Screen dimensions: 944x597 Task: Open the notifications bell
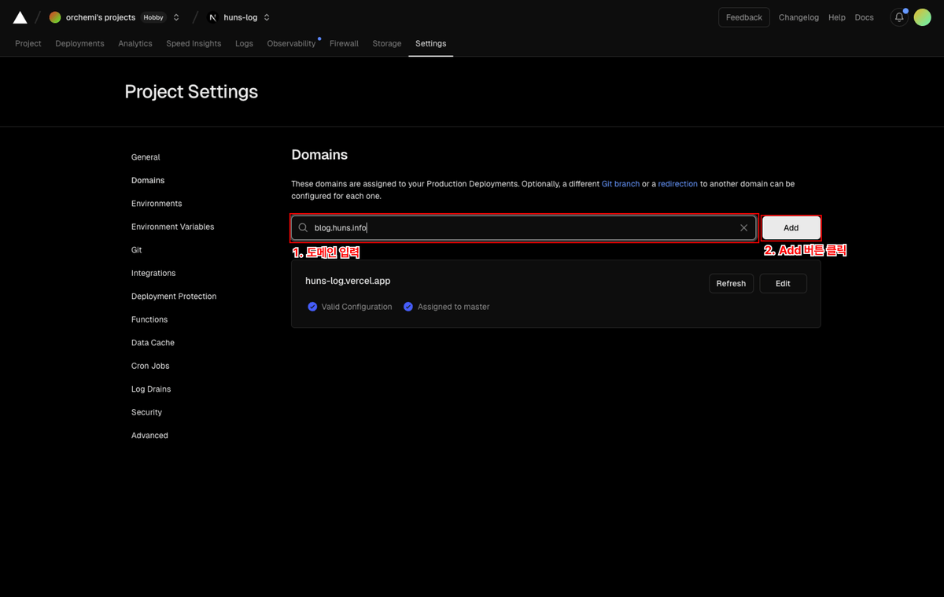point(899,17)
